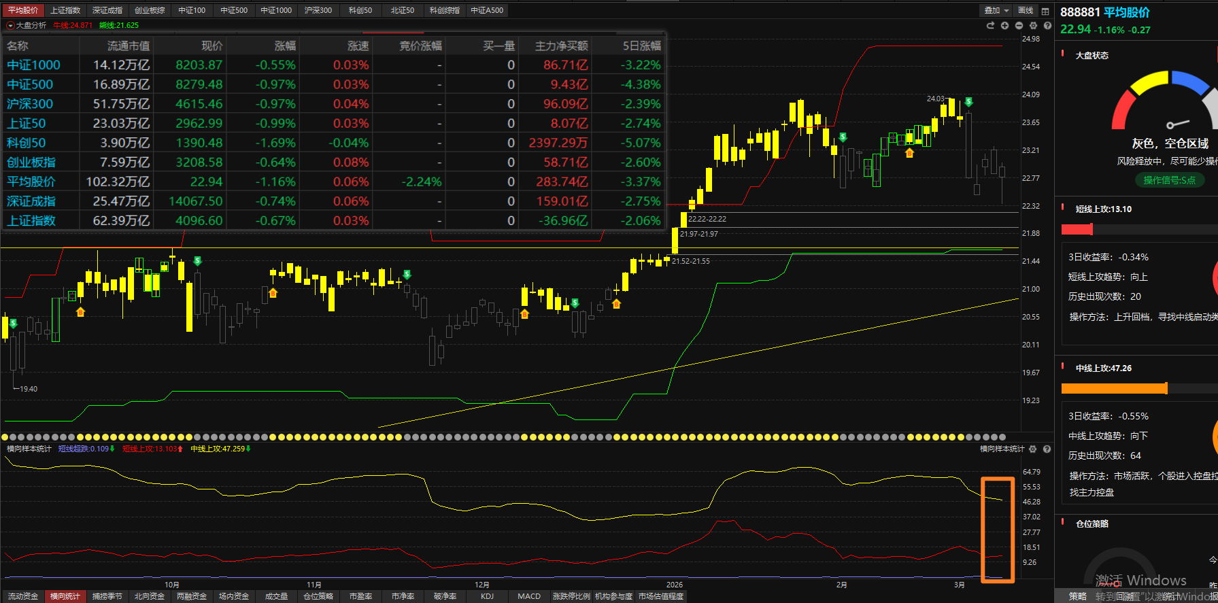Click the zoom-in plus icon above chart

point(1004,25)
